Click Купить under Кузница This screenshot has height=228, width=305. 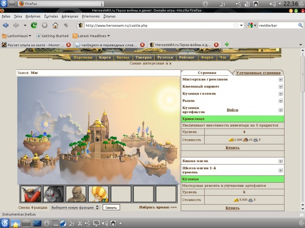tap(232, 208)
